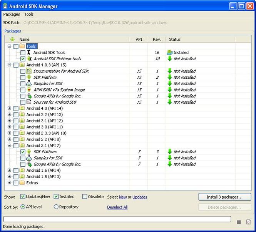Click the Samples for SDK flask icon under Android 4.0.3

(29, 83)
